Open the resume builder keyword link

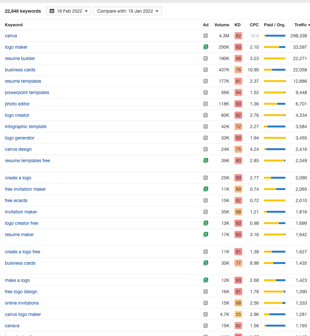[x=20, y=58]
